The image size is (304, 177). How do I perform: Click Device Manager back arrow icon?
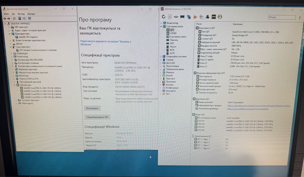(5, 18)
